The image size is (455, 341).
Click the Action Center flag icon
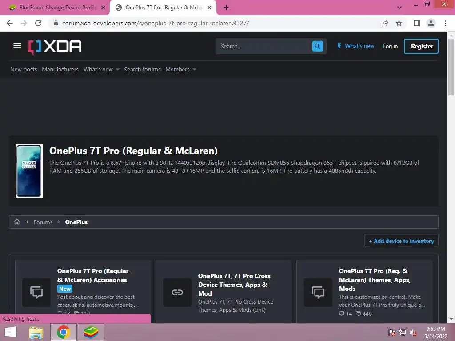(391, 332)
